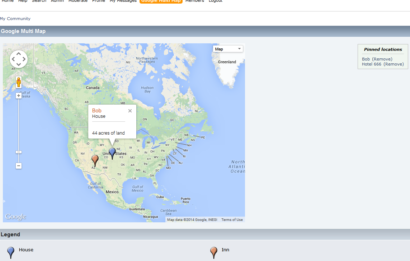Select the blue House pin on map

[x=112, y=154]
